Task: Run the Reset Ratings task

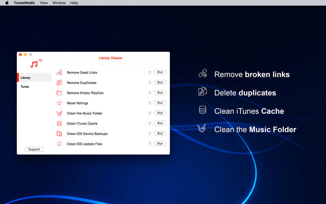Action: pos(160,103)
